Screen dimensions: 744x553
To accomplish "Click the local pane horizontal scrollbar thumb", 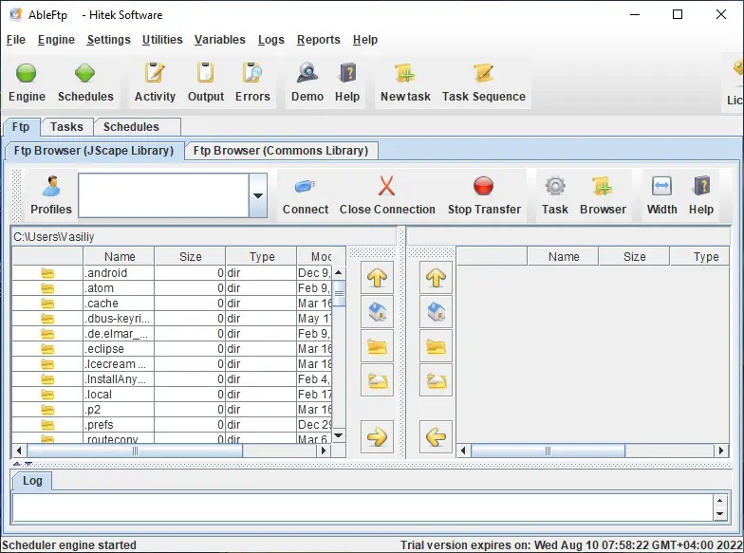I will click(135, 451).
